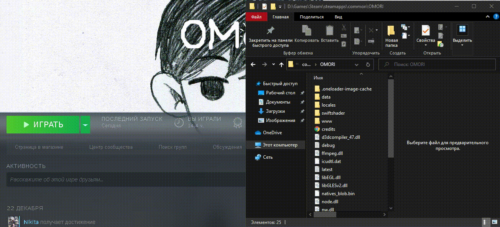
Task: Click the Chrome icon of credits file
Action: coord(317,129)
